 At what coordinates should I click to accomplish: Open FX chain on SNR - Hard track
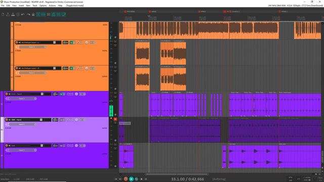tap(61, 120)
